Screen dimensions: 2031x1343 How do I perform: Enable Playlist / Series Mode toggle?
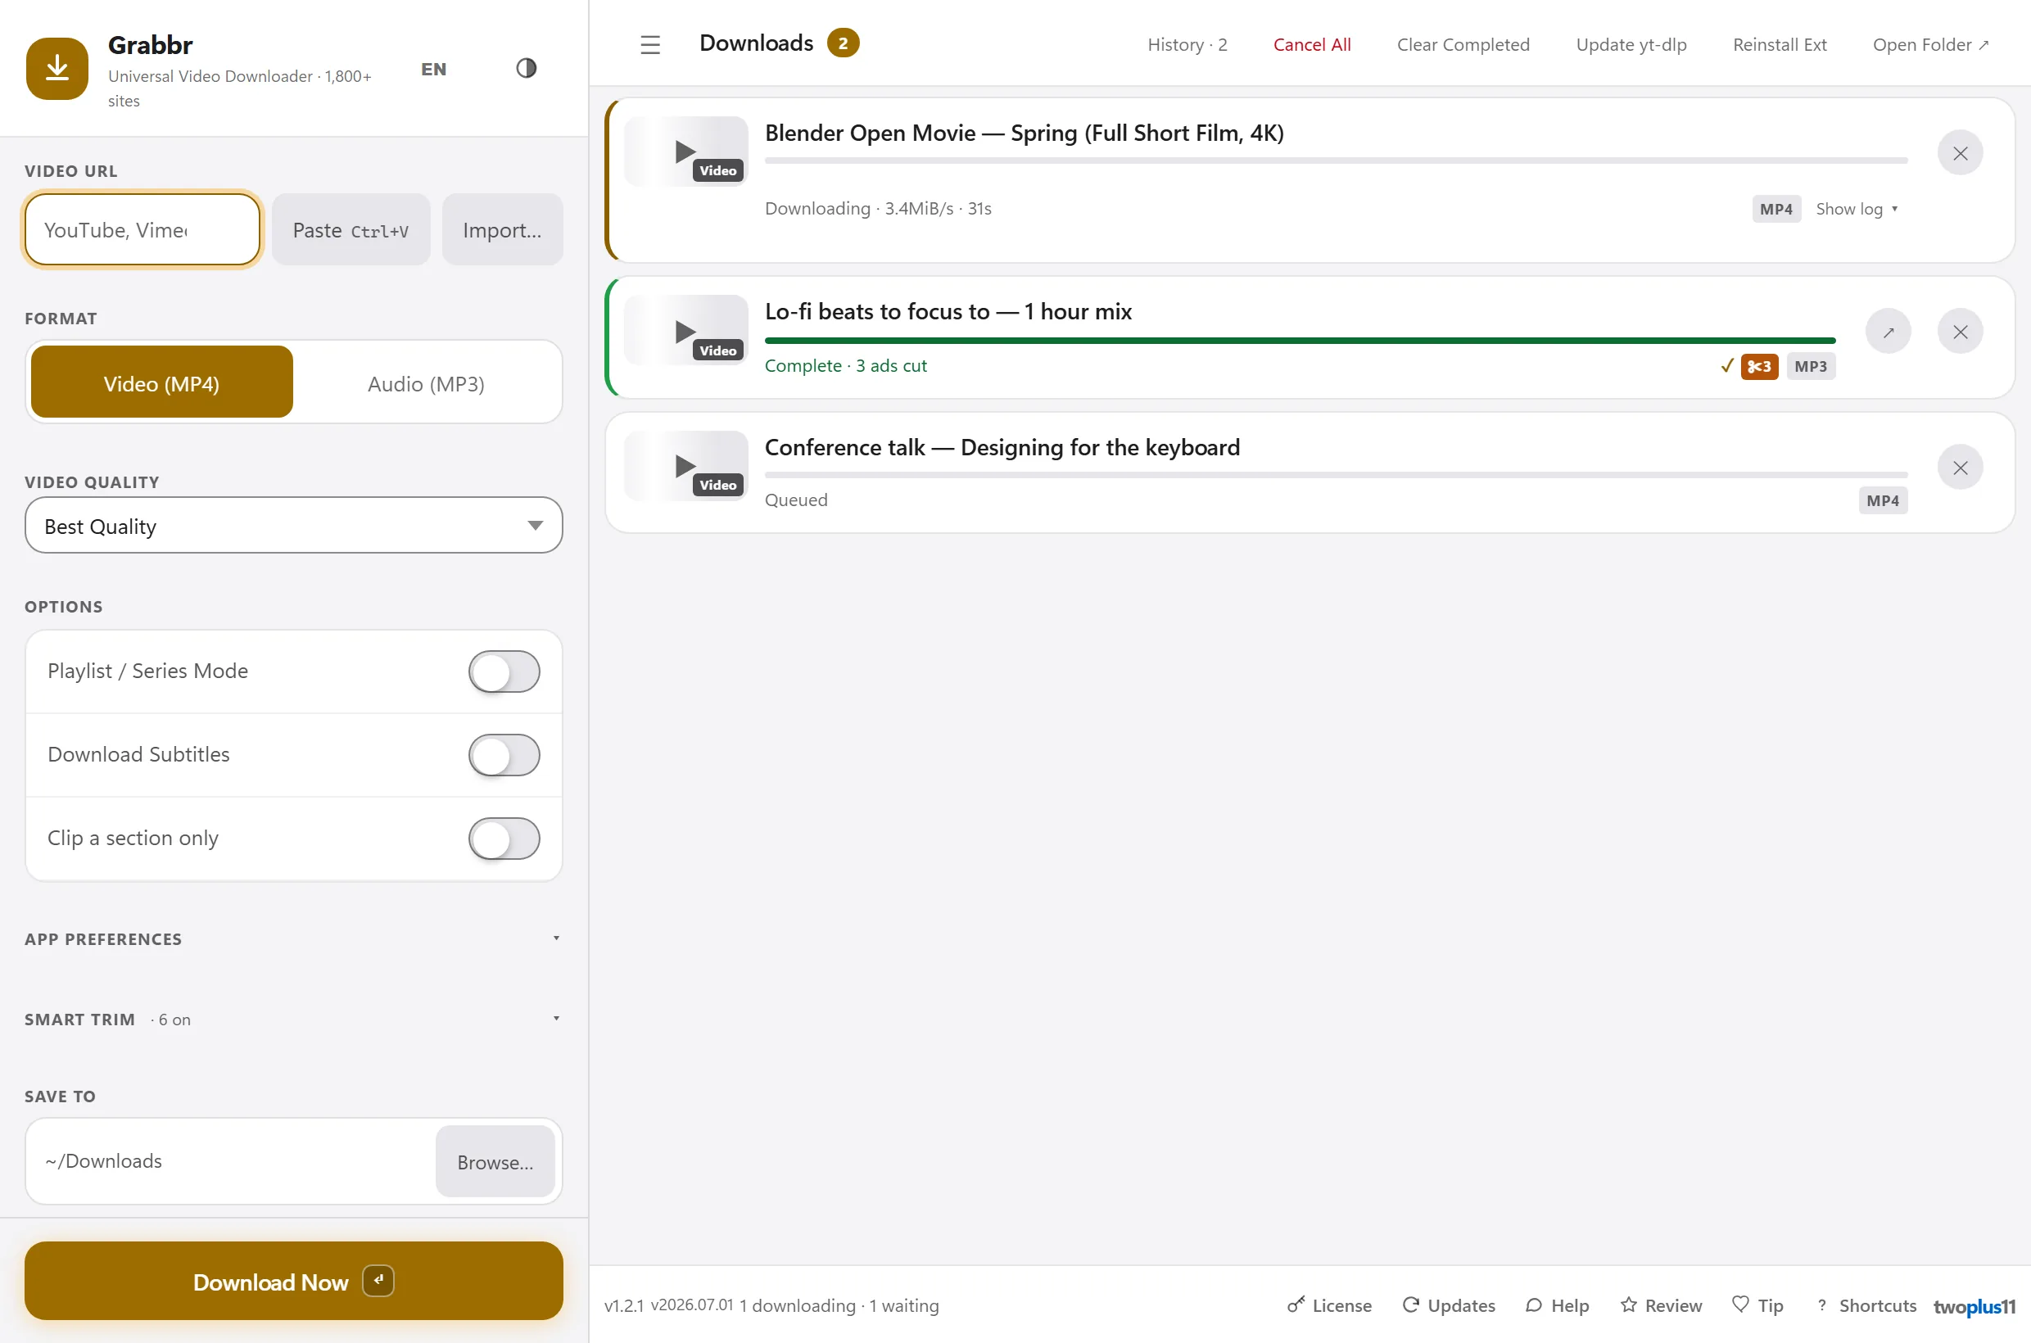pyautogui.click(x=504, y=671)
